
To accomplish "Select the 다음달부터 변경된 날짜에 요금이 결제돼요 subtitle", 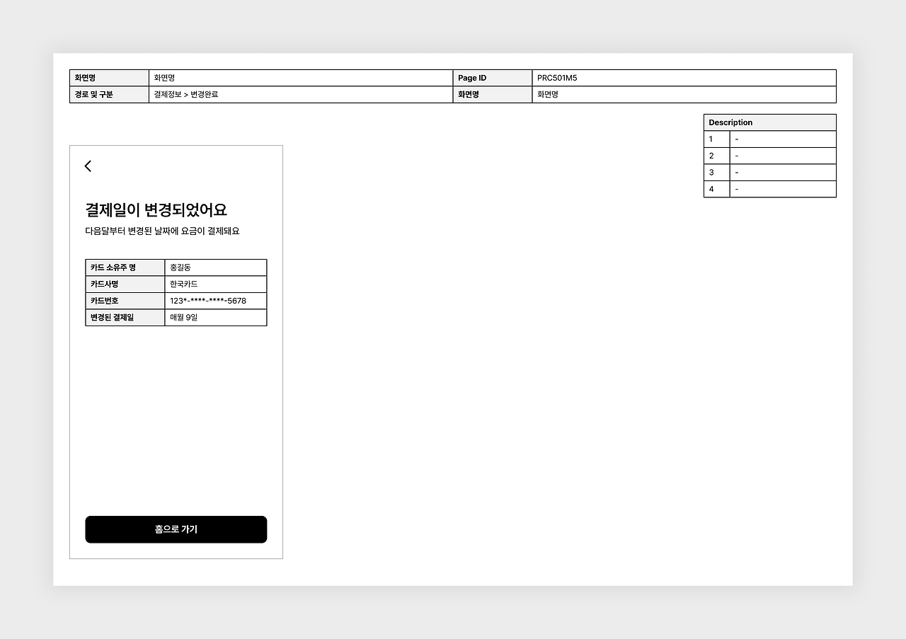I will coord(162,231).
